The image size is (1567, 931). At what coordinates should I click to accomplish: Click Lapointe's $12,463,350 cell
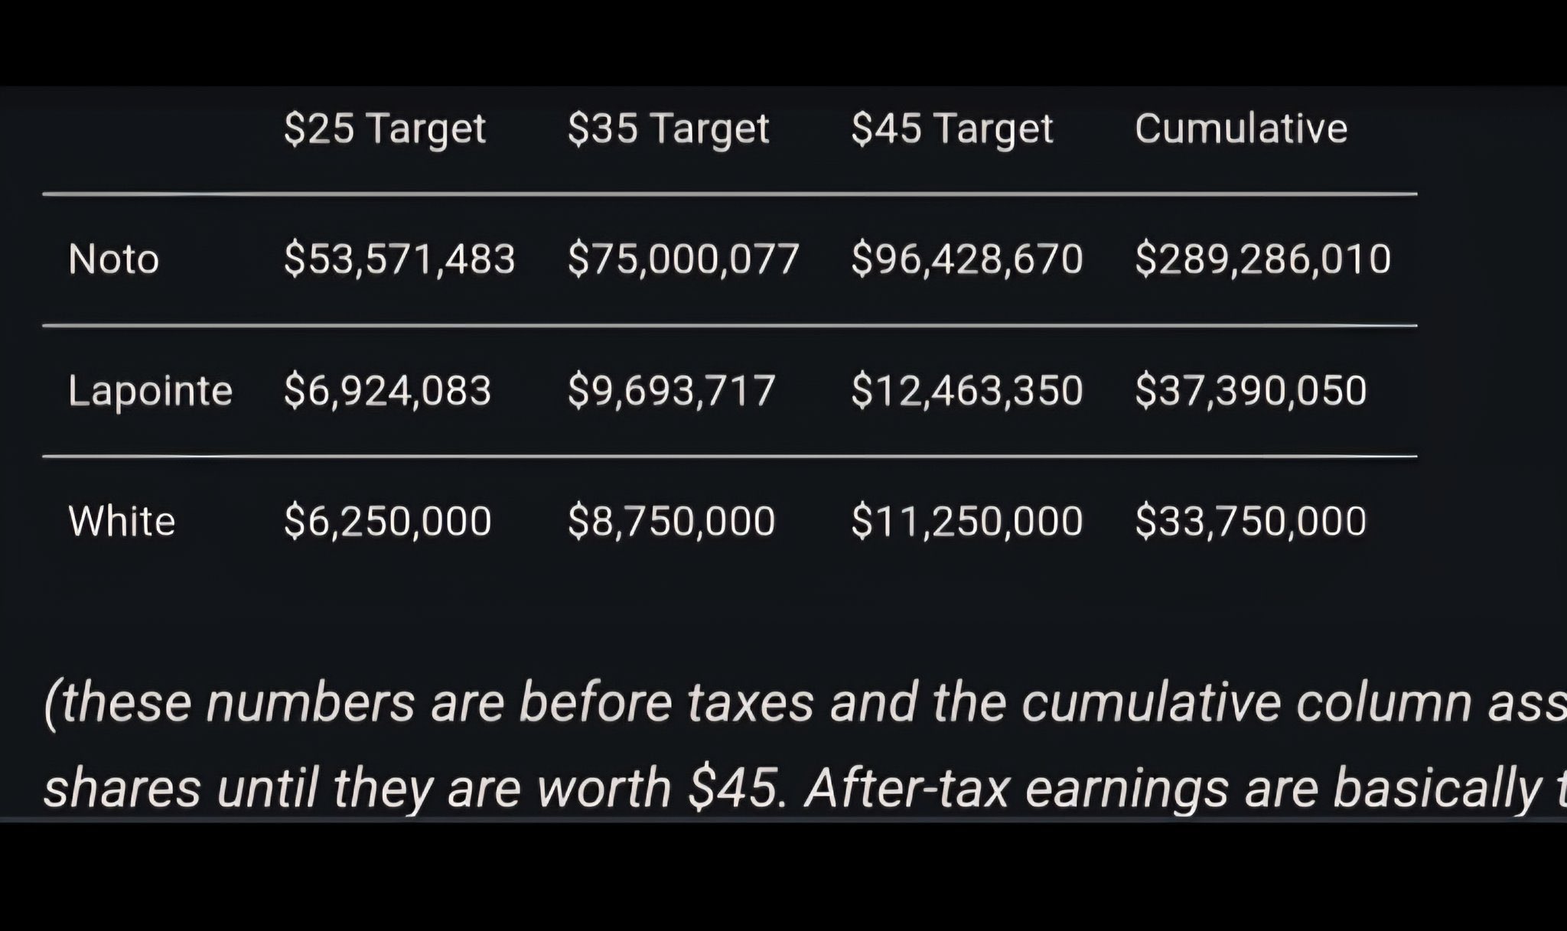coord(967,390)
